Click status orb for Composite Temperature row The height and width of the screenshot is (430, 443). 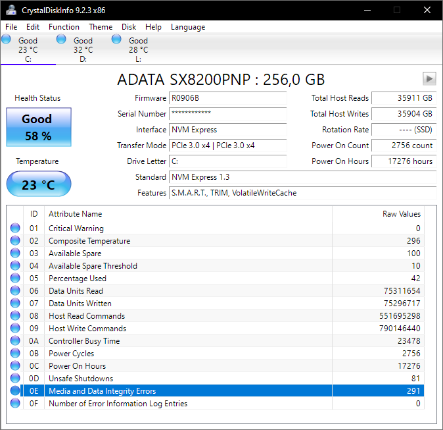(15, 240)
